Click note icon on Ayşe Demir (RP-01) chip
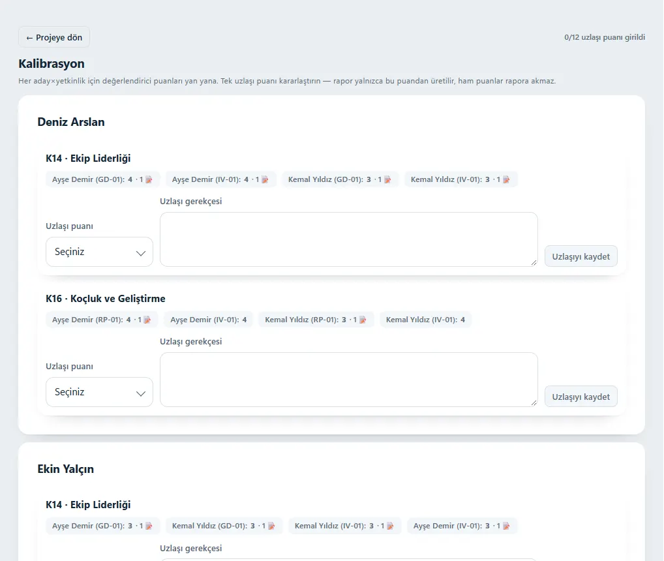The image size is (664, 561). (147, 320)
